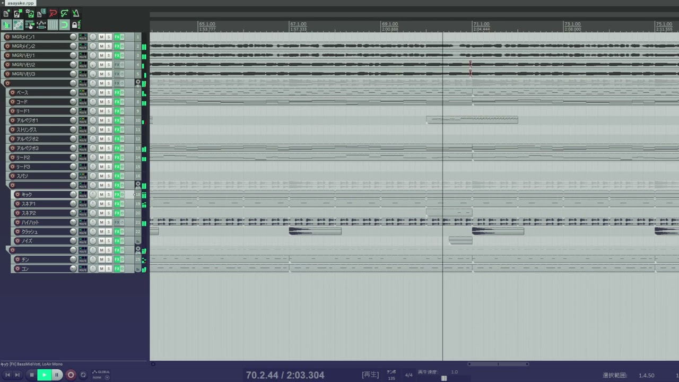
Task: Arm record on アルペジオ1 track
Action: tap(12, 120)
